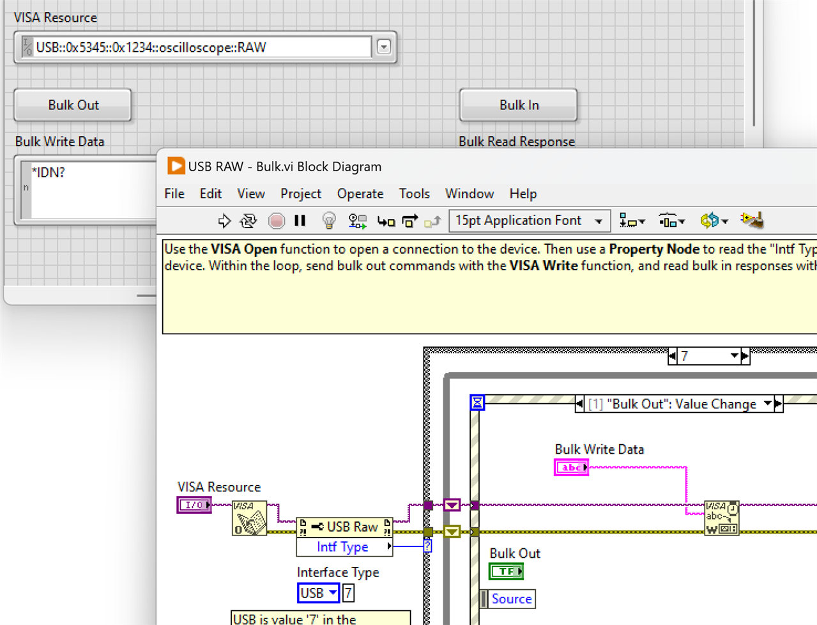Go to the next case of structure 7
The height and width of the screenshot is (625, 817).
(x=745, y=356)
